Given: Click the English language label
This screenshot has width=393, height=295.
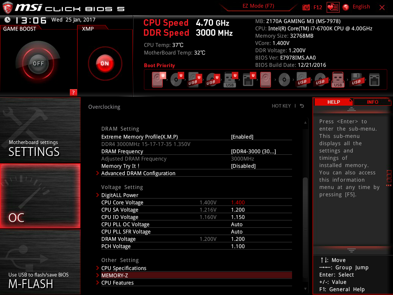Looking at the screenshot, I should (x=361, y=7).
